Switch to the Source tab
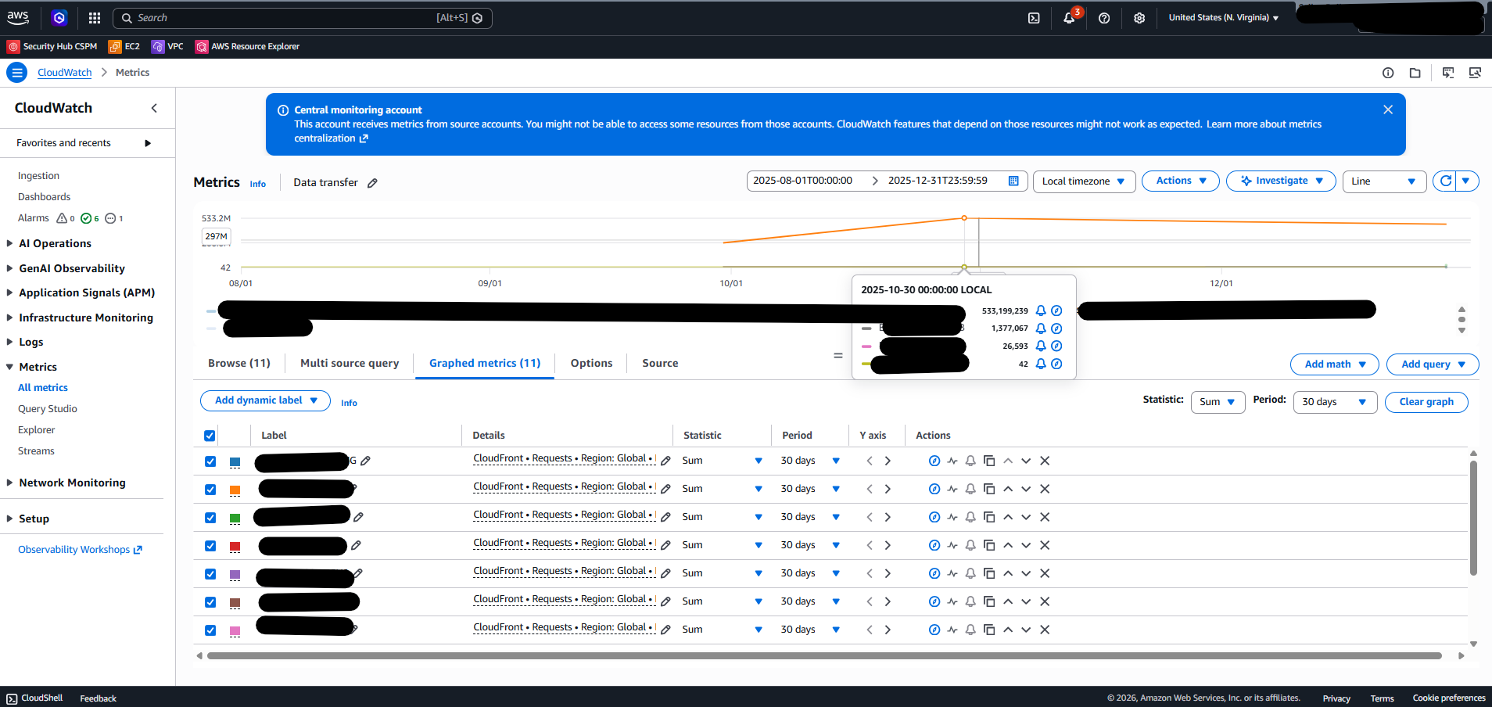 (x=660, y=363)
